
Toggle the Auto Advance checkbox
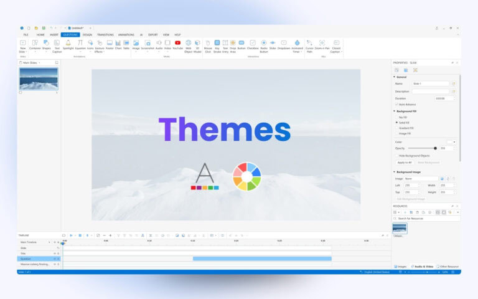tap(396, 105)
